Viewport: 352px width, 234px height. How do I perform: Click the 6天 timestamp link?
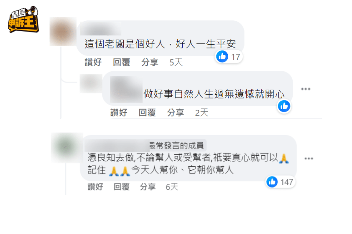click(x=172, y=187)
